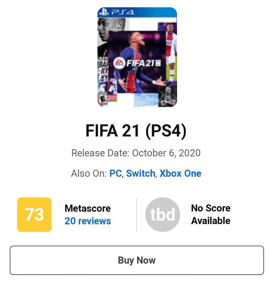Click the Release Date October 6, 2020 text
Screen dimensions: 272x287
coord(136,153)
